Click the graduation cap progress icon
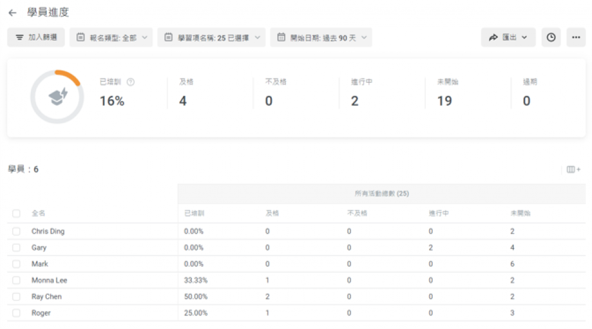Viewport: 592px width, 329px height. (x=58, y=98)
